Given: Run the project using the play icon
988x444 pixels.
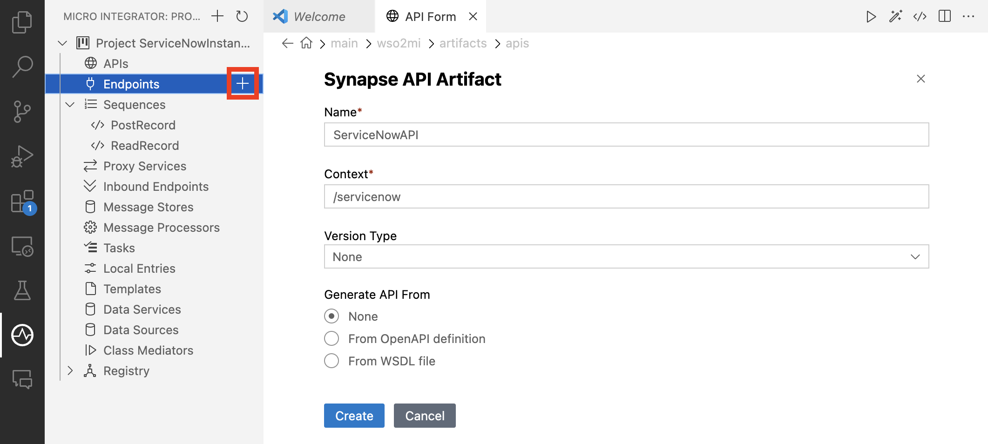Looking at the screenshot, I should pyautogui.click(x=871, y=17).
